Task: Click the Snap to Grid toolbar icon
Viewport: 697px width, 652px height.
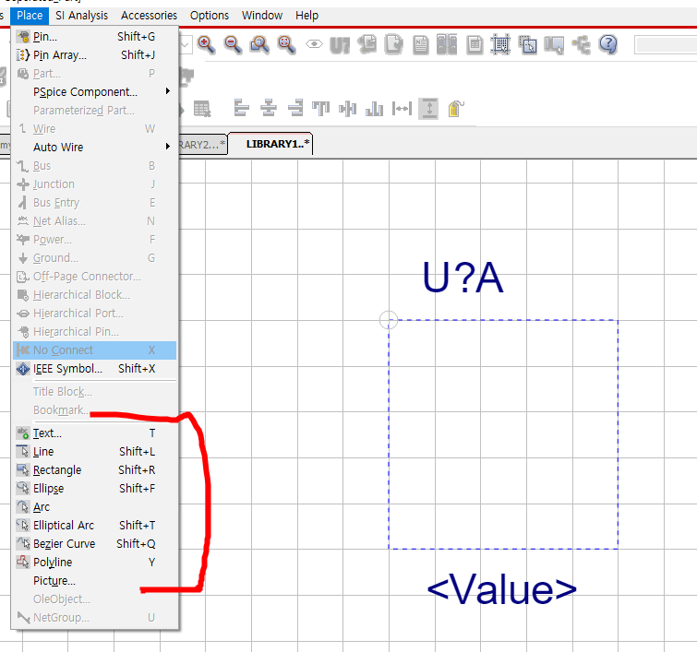Action: (500, 44)
